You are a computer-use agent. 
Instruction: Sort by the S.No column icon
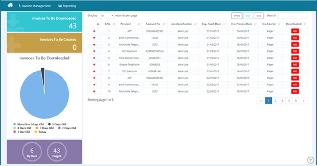(x=114, y=24)
